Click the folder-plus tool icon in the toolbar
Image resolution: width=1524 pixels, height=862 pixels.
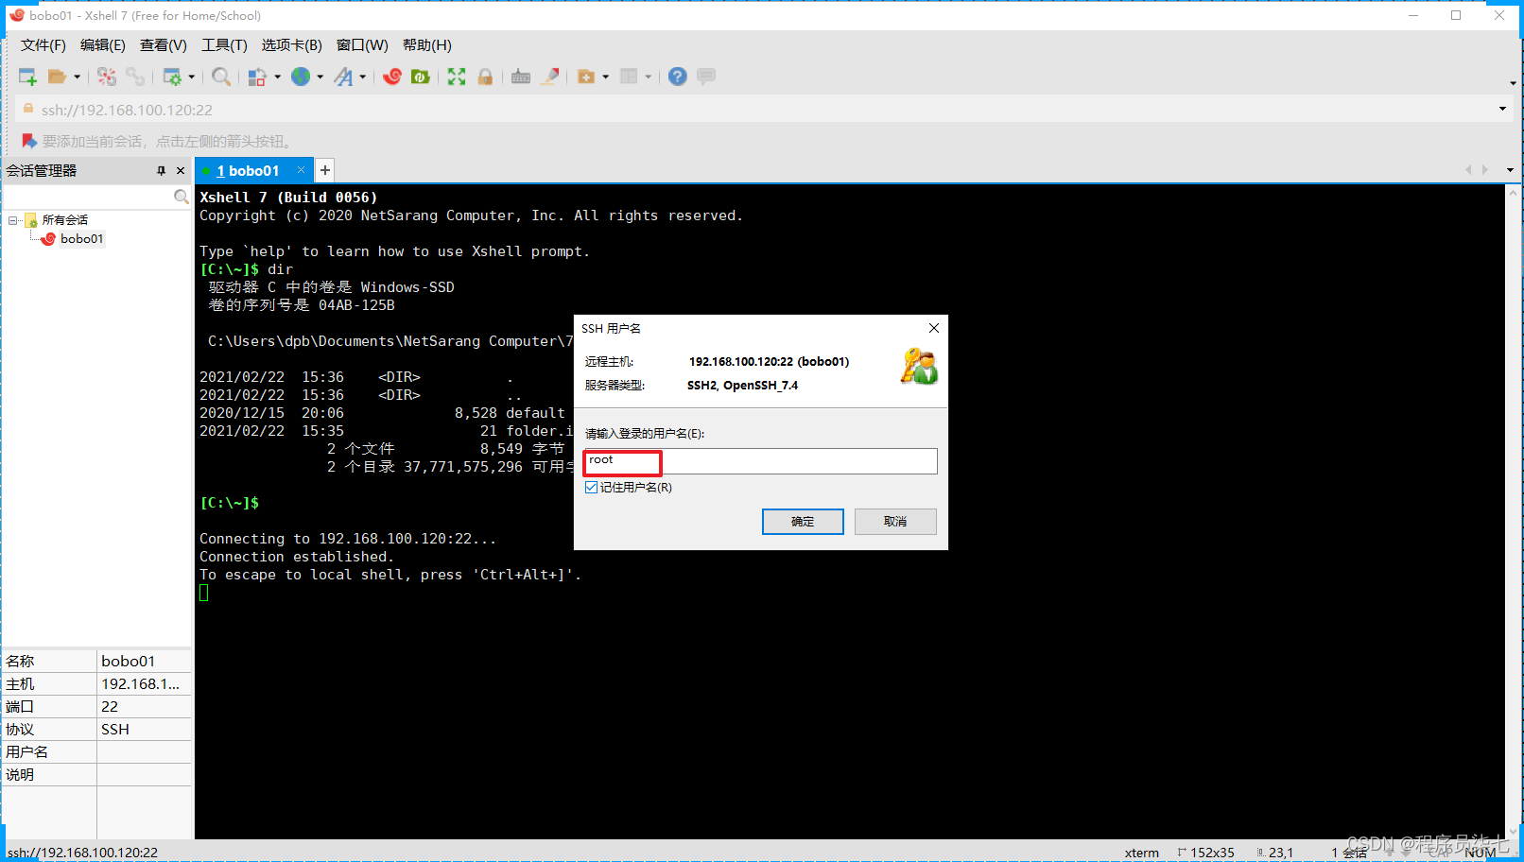(586, 77)
